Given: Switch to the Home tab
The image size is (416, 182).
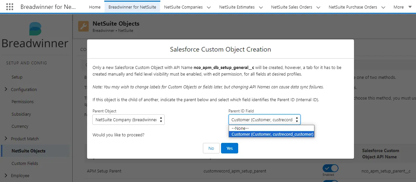Looking at the screenshot, I should pyautogui.click(x=95, y=7).
